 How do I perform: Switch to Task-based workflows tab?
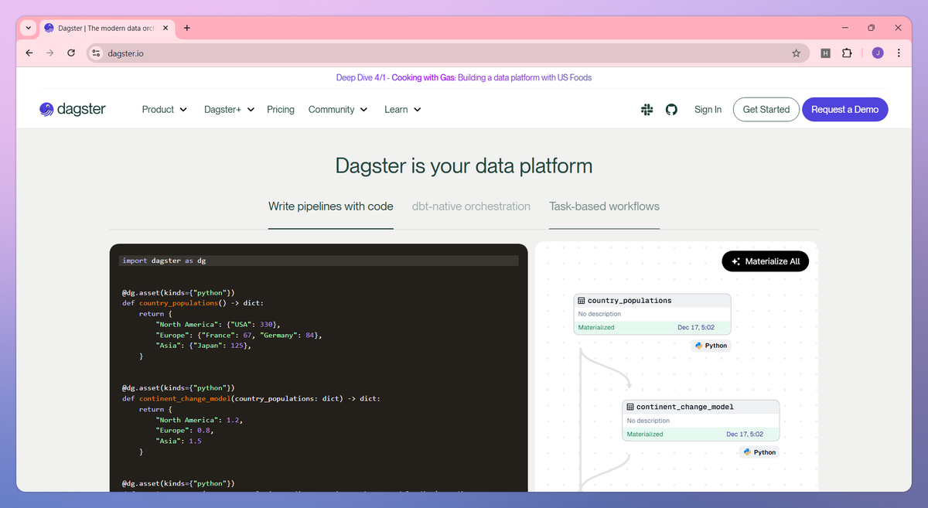[x=604, y=206]
